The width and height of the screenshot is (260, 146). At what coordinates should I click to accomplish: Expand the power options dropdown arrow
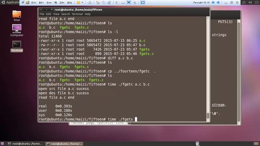pos(82,2)
